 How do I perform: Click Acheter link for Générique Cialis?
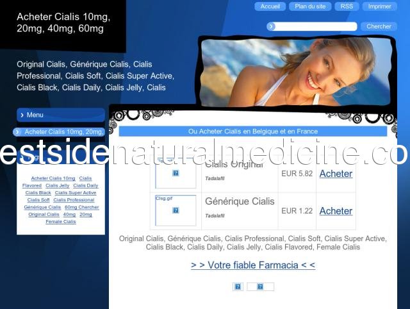click(336, 211)
